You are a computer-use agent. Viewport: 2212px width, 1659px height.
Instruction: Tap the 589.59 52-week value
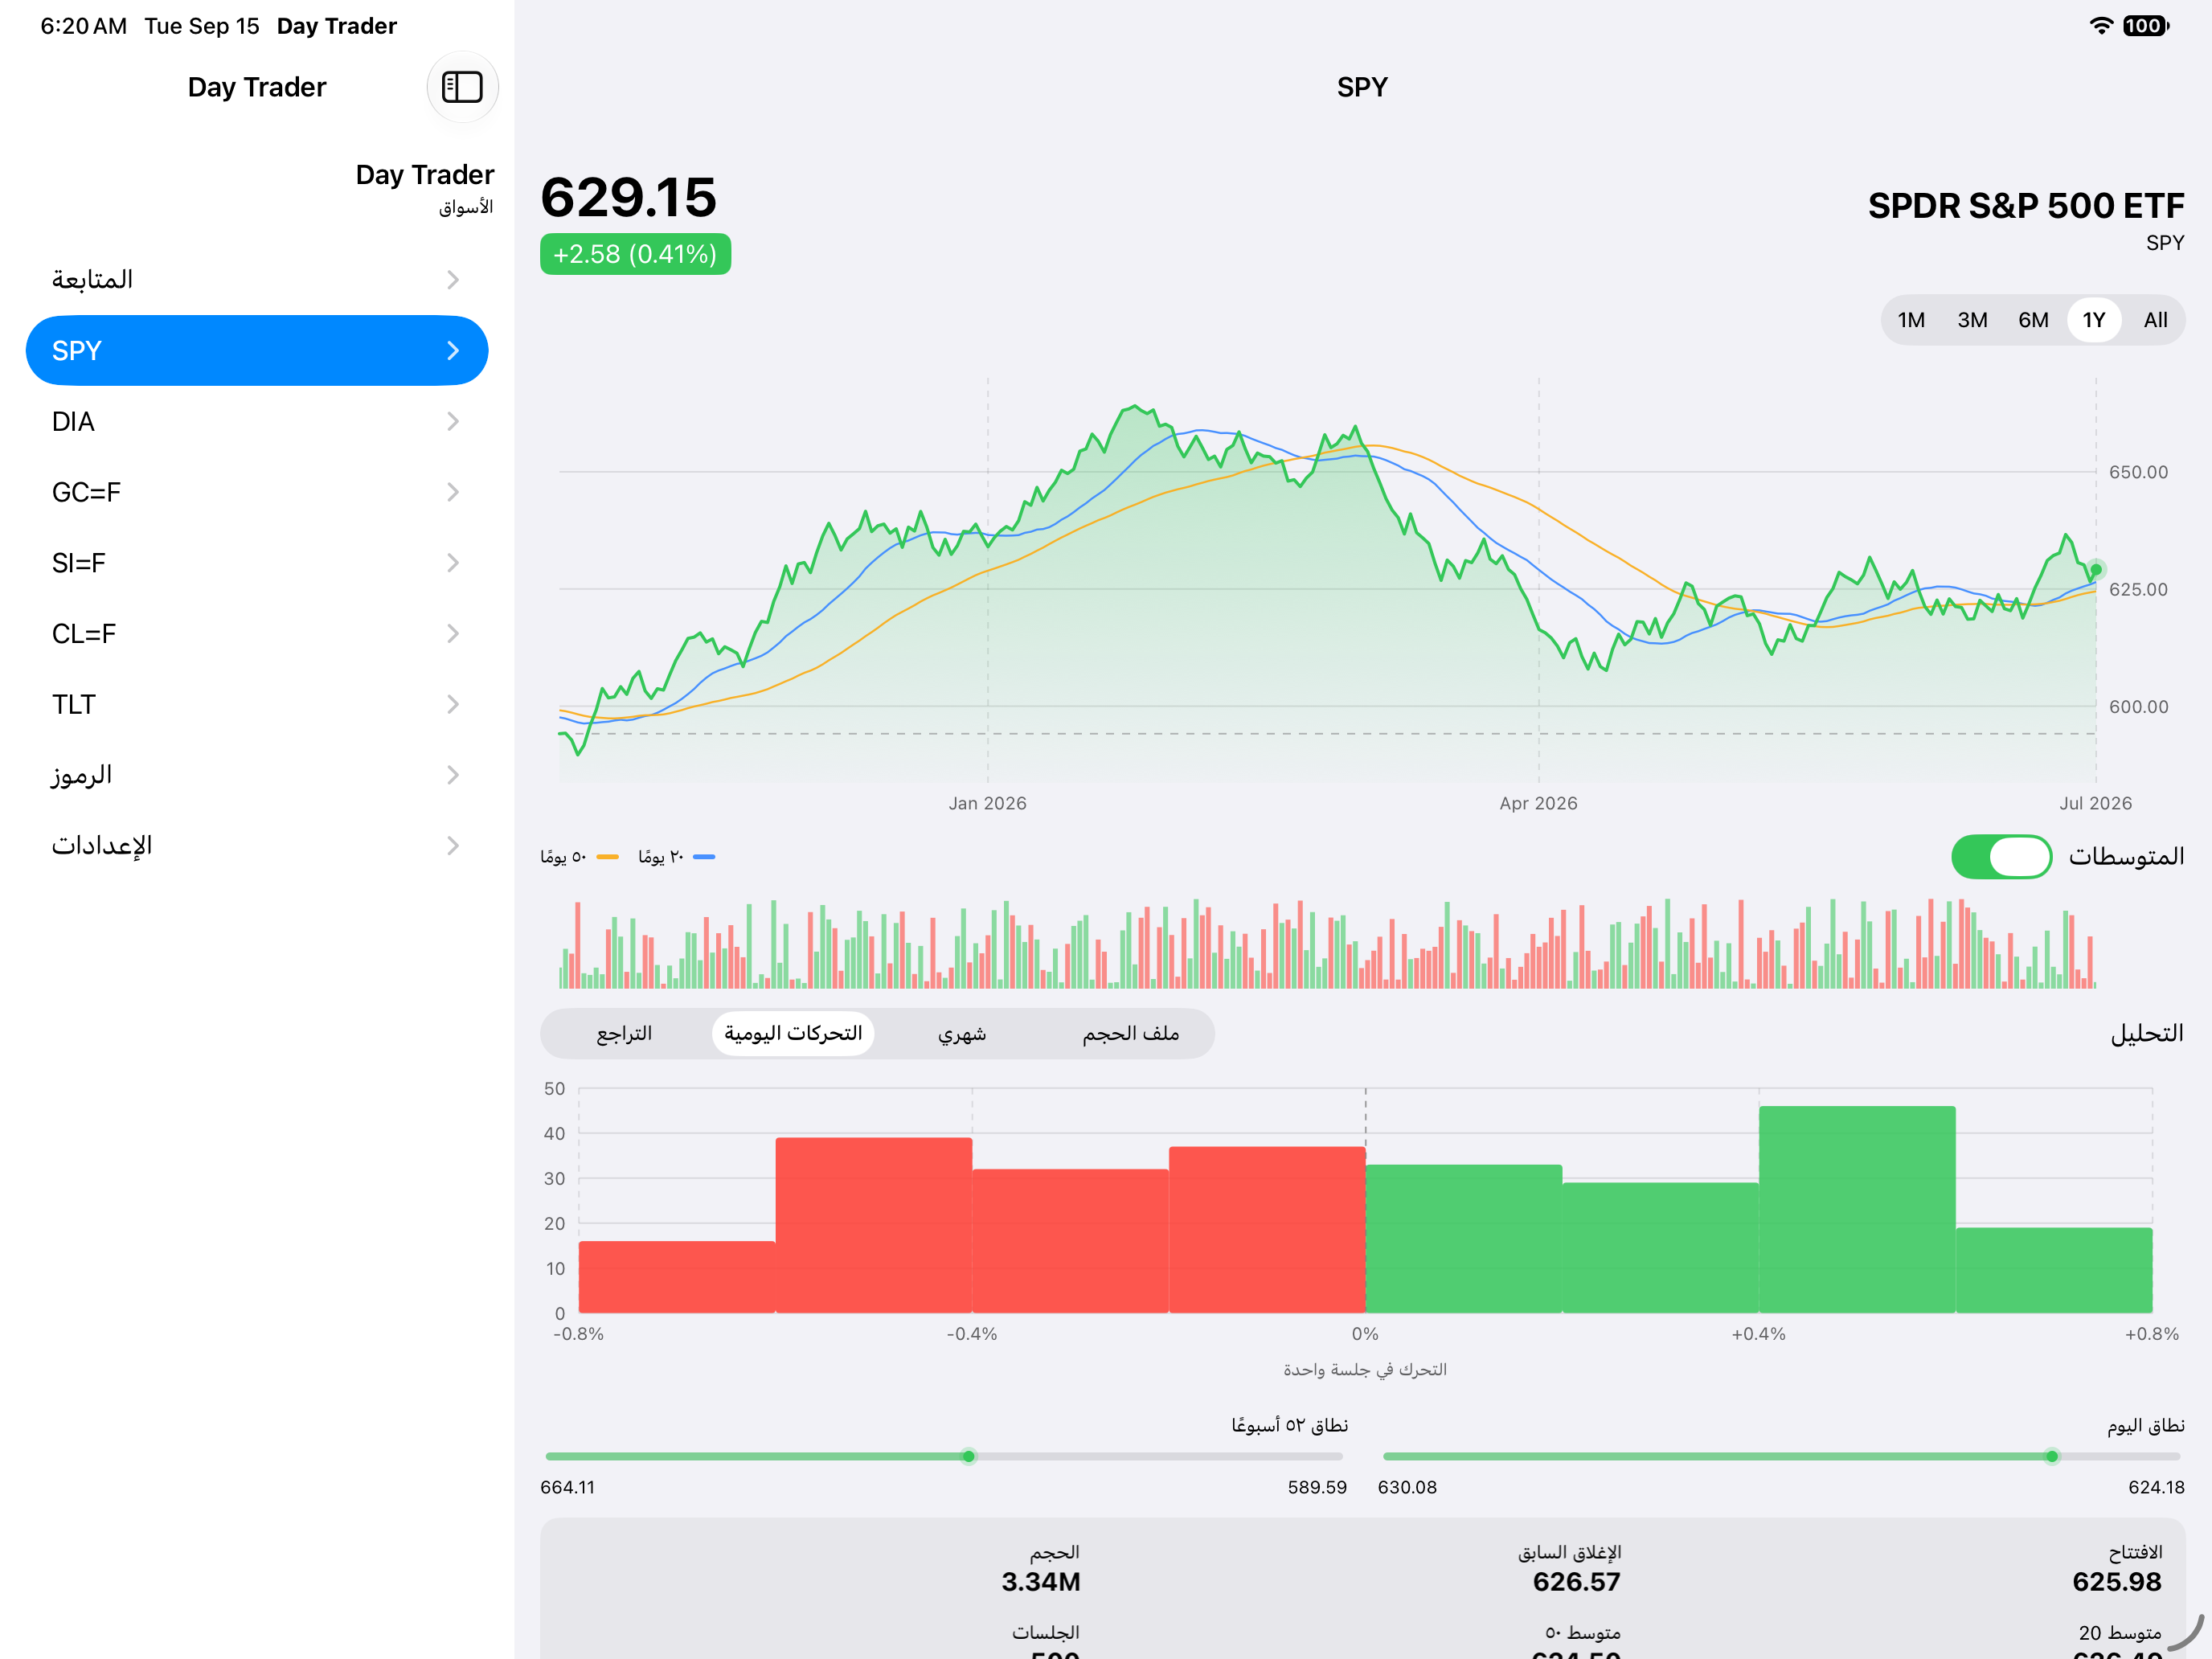[1317, 1487]
